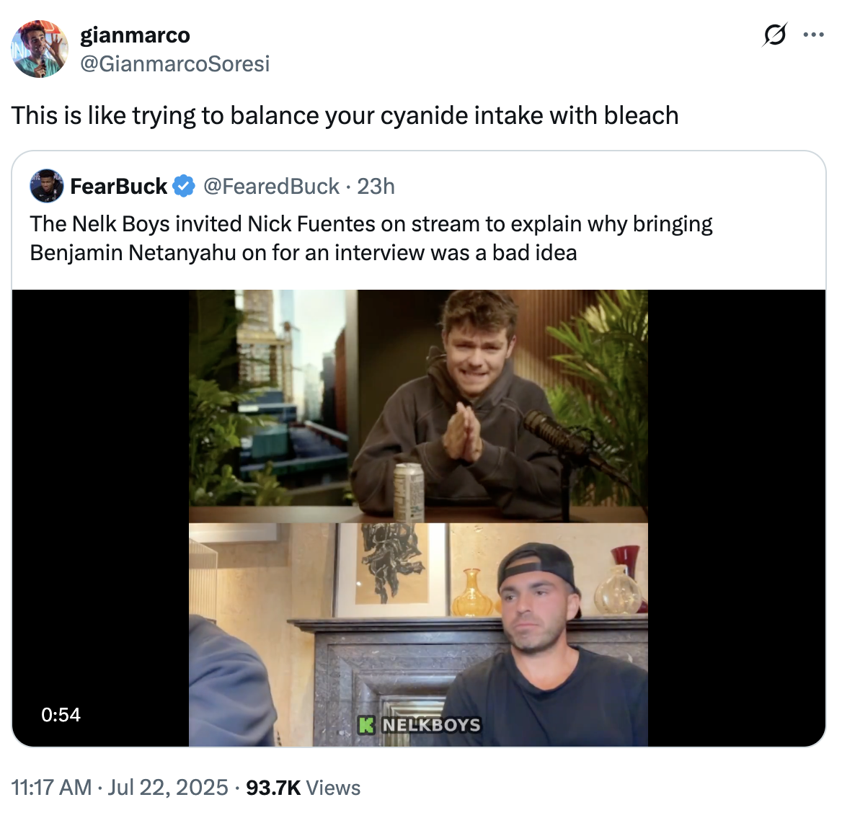Click FearBuck's small profile avatar
This screenshot has height=823, width=842.
[x=46, y=187]
